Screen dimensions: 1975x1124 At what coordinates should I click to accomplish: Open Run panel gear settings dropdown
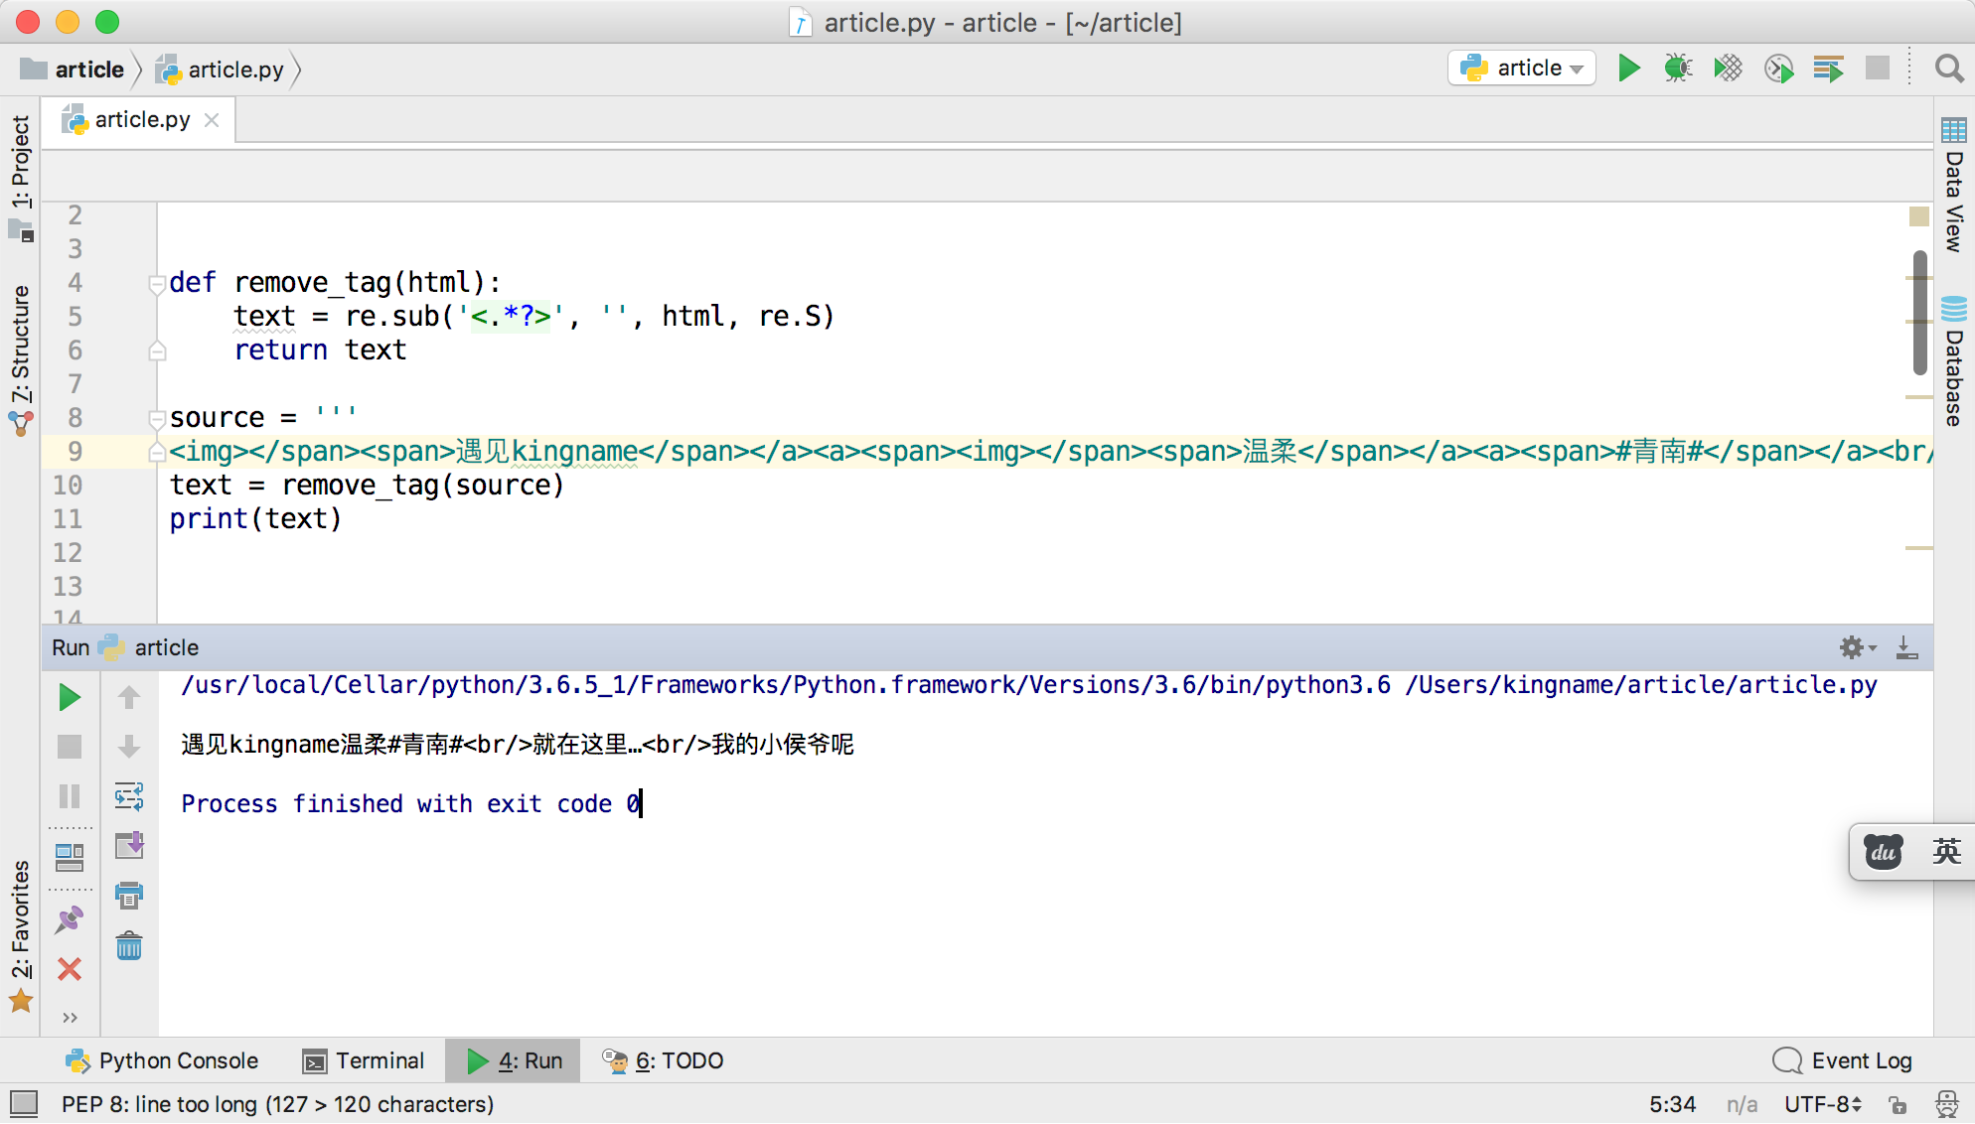[1856, 647]
